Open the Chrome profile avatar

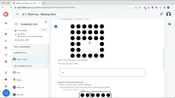tap(168, 8)
